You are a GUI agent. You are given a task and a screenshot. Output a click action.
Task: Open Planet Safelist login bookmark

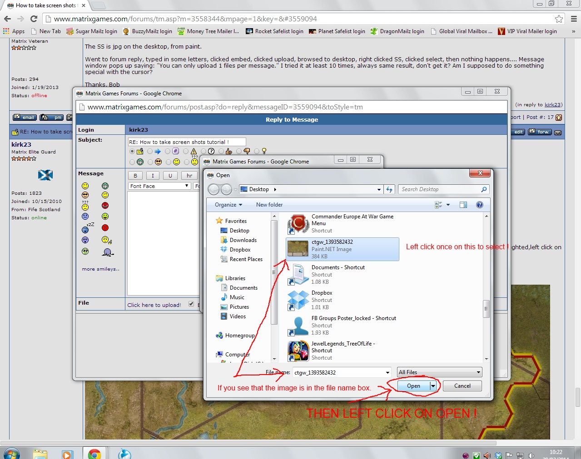pos(337,31)
